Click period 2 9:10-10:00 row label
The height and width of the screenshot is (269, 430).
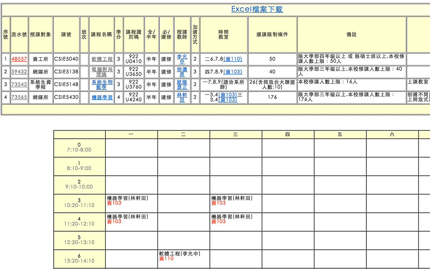[x=79, y=185]
